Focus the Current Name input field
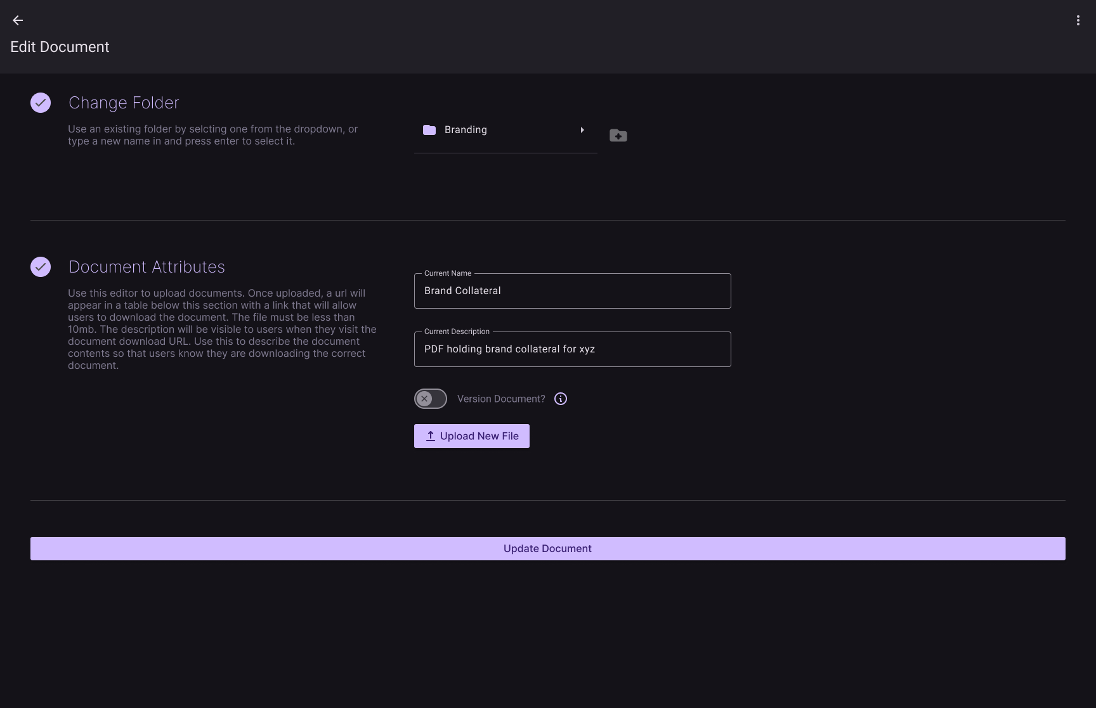The height and width of the screenshot is (708, 1096). (x=573, y=291)
